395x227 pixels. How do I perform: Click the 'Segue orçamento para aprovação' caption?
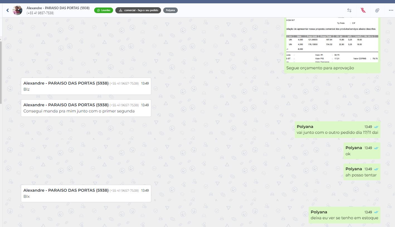tap(320, 68)
